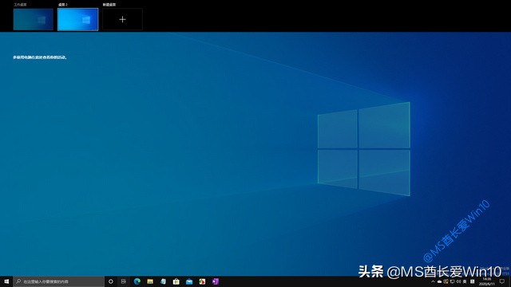511x287 pixels.
Task: Open the notepad-style app next to File Explorer
Action: click(x=163, y=281)
